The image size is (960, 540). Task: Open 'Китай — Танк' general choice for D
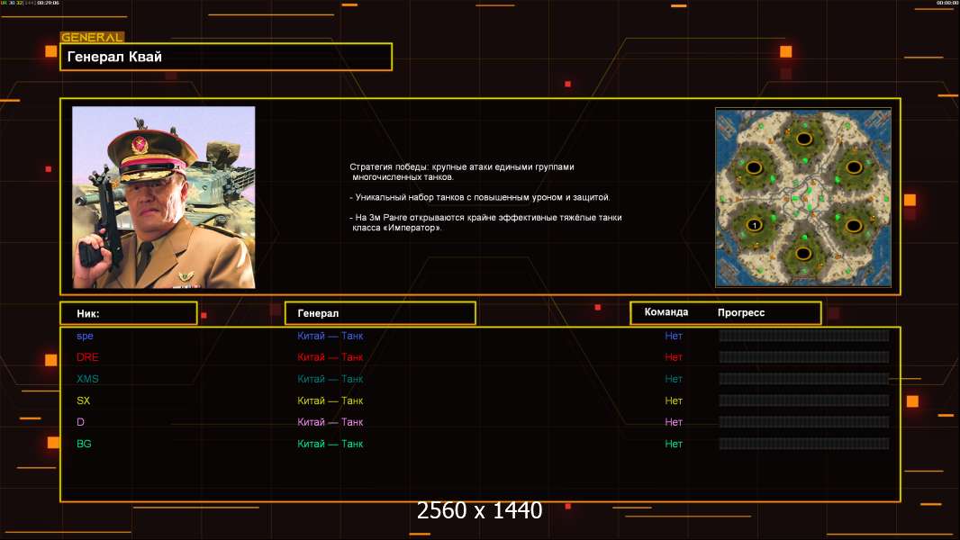(x=331, y=422)
